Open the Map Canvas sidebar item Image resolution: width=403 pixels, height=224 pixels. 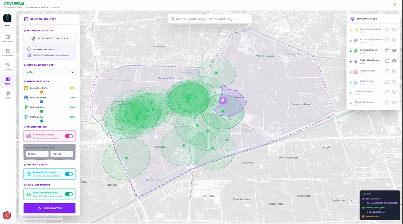(x=8, y=39)
